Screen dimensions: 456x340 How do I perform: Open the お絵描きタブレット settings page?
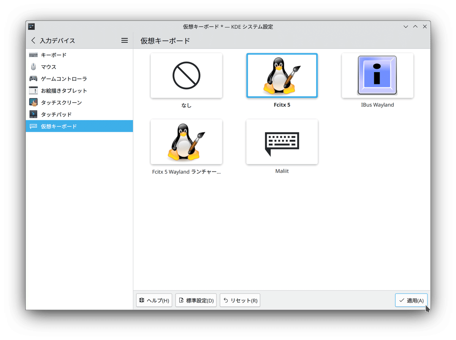click(79, 90)
